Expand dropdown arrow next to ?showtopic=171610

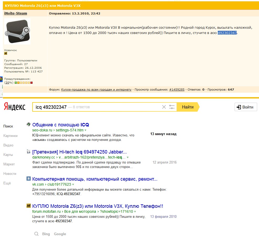point(135,212)
